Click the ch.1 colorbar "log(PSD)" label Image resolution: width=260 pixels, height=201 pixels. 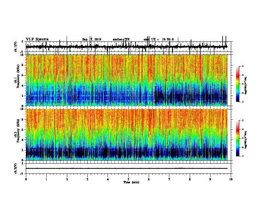tap(246, 86)
